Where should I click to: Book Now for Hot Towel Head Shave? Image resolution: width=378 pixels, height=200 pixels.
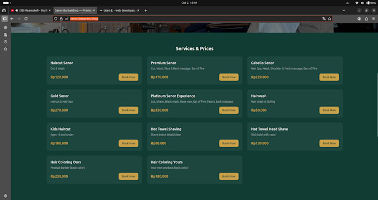329,143
